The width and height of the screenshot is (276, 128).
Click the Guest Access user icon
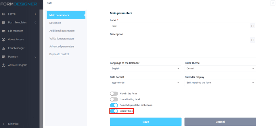pos(4,40)
